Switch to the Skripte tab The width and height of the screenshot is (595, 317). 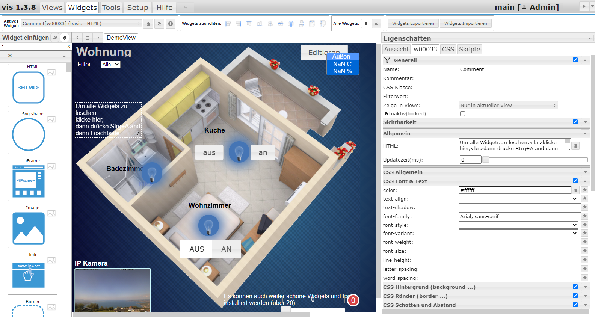click(469, 49)
